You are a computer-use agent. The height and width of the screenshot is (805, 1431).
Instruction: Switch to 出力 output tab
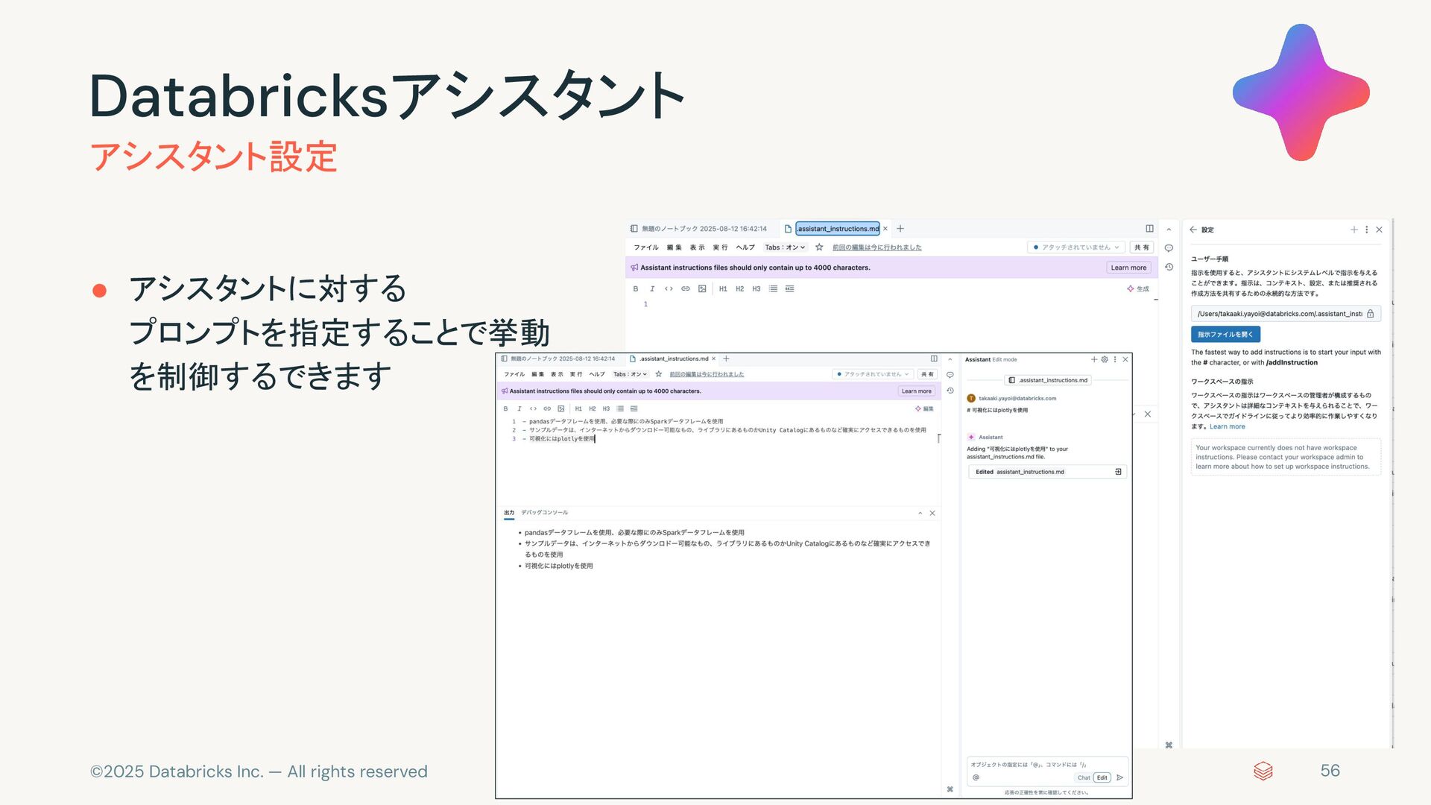click(x=509, y=513)
